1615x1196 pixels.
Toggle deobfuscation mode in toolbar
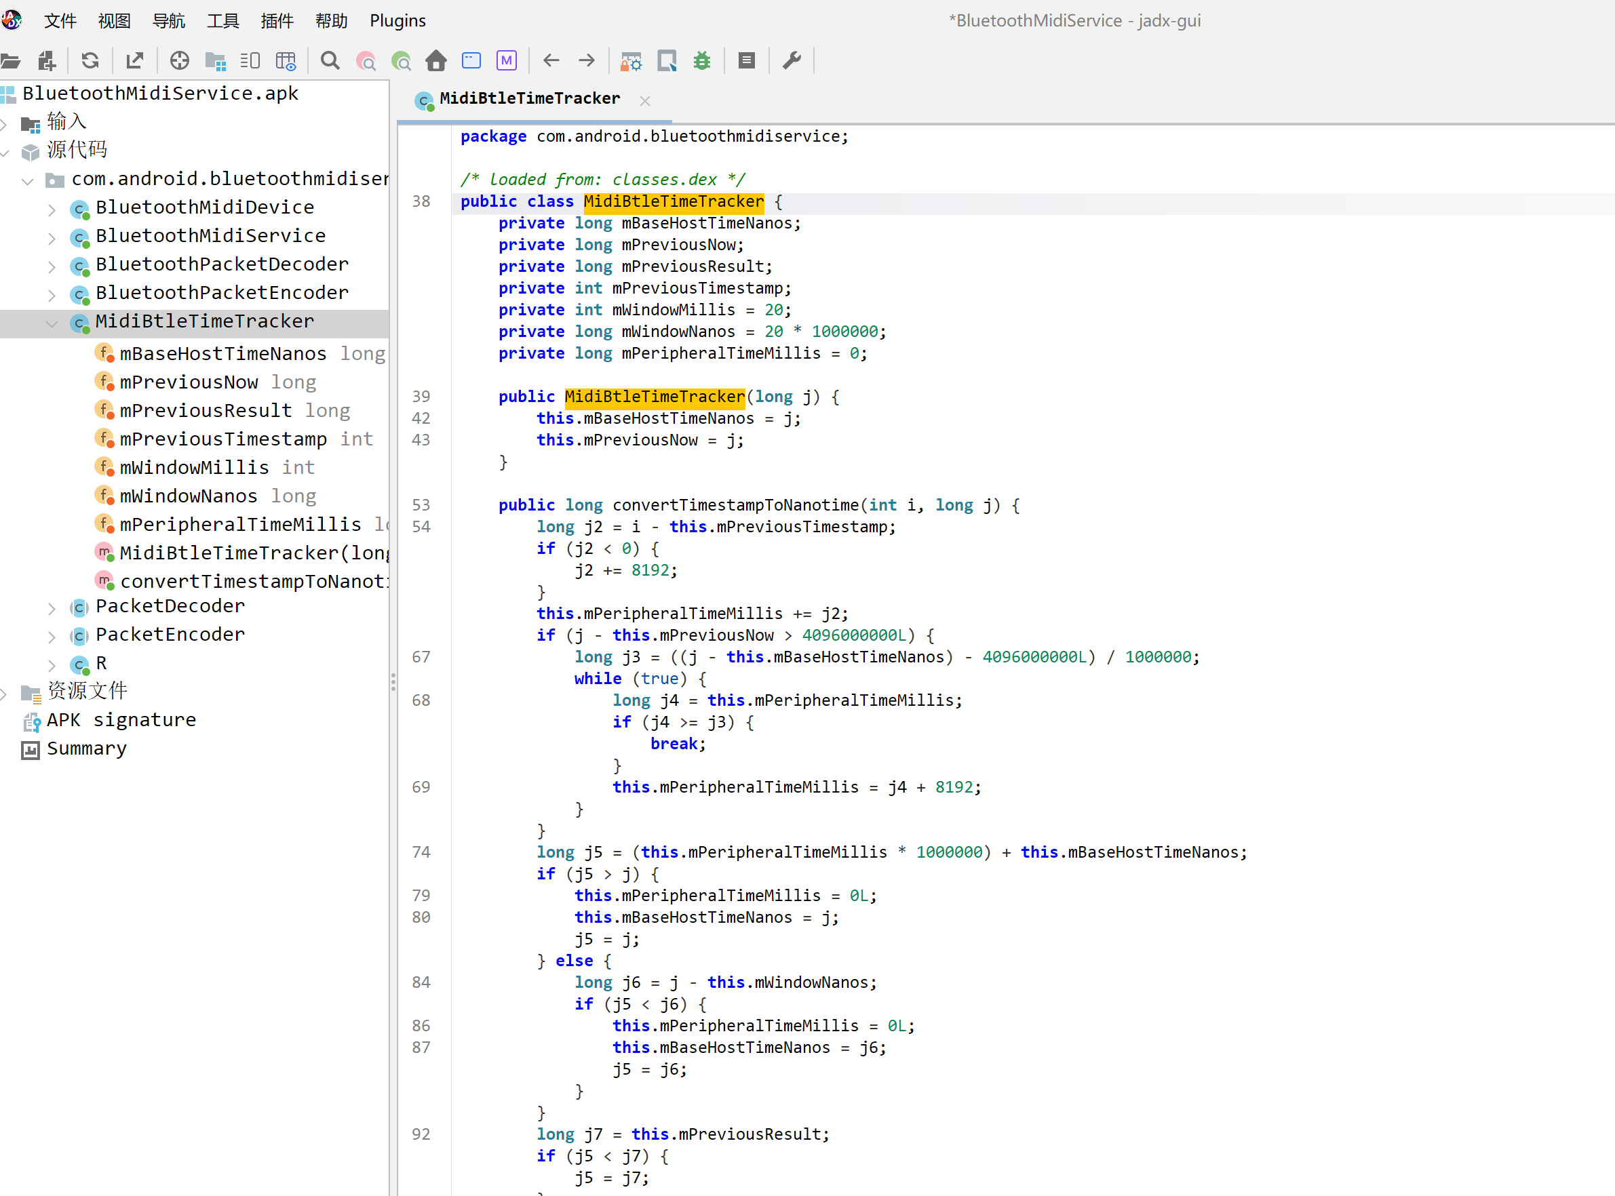coord(631,61)
